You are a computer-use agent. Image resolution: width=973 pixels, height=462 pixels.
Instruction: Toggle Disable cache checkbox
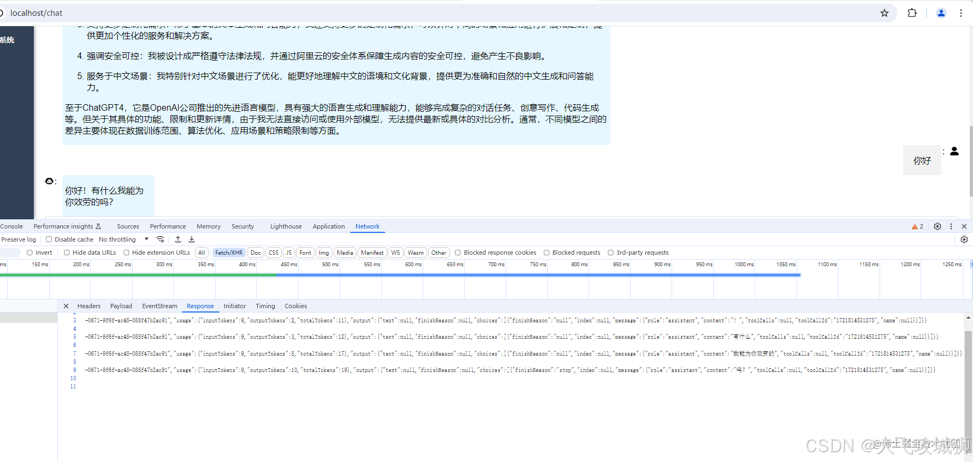pos(49,239)
